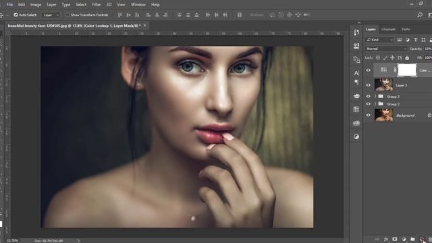Add a layer mask using the panel's bottom icon
432x243 pixels.
pos(395,239)
